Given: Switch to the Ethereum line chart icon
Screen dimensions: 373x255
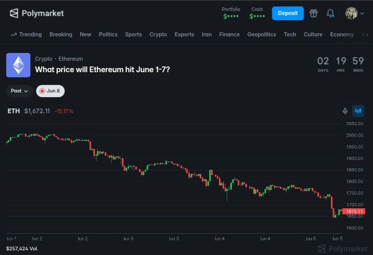Looking at the screenshot, I should coord(345,111).
